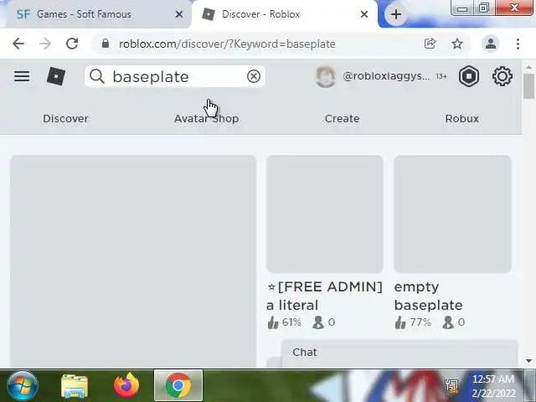Click the baseplate search input field
The width and height of the screenshot is (536, 402).
[176, 76]
